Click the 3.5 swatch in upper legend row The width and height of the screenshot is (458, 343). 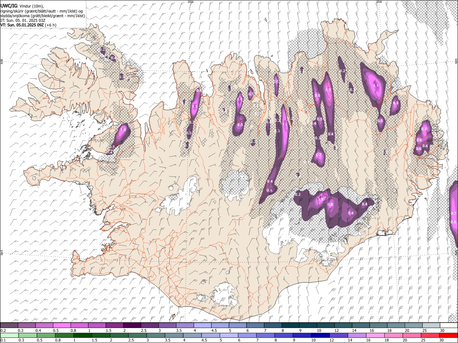[x=185, y=325]
